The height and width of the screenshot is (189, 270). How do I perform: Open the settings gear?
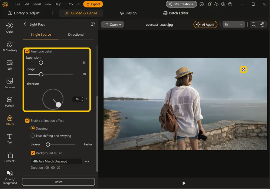pyautogui.click(x=223, y=4)
